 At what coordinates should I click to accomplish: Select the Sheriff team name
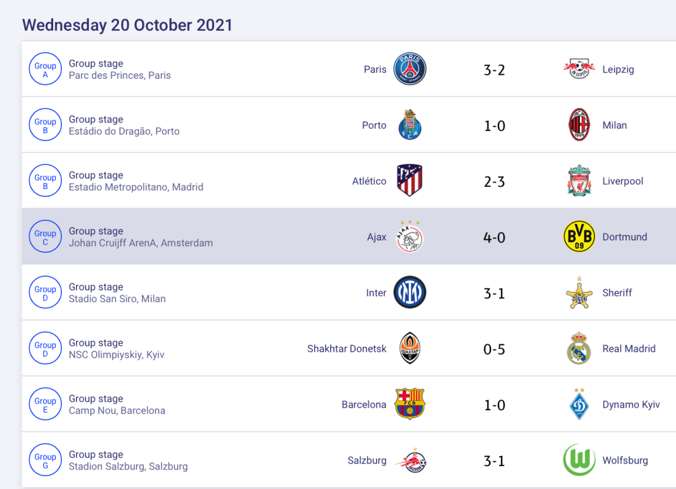(617, 293)
